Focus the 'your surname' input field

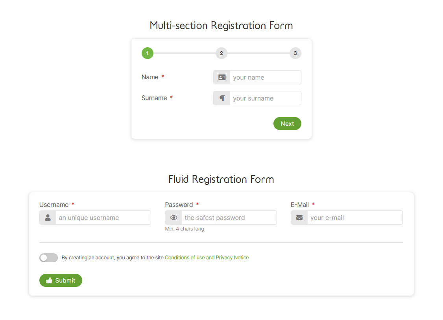point(266,98)
